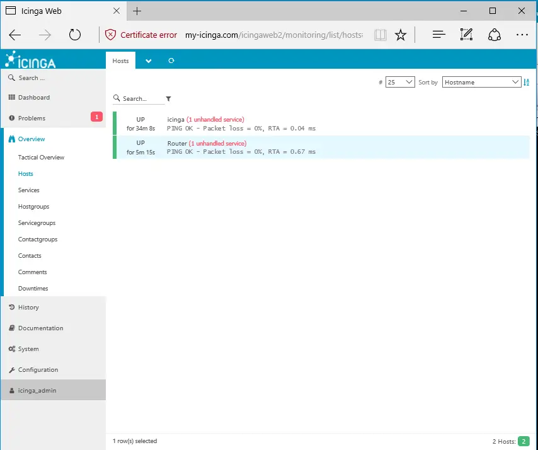Toggle the reading mode icon in the toolbar
Screen dimensions: 538x450
point(380,35)
